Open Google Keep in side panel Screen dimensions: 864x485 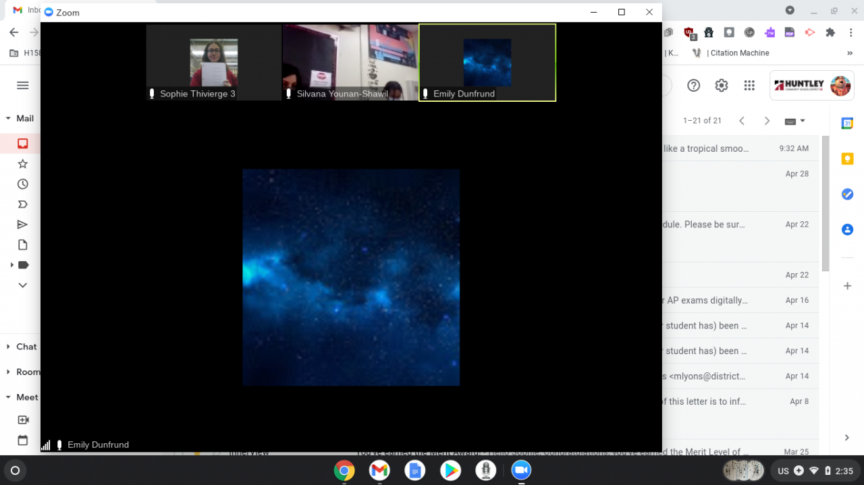point(847,159)
